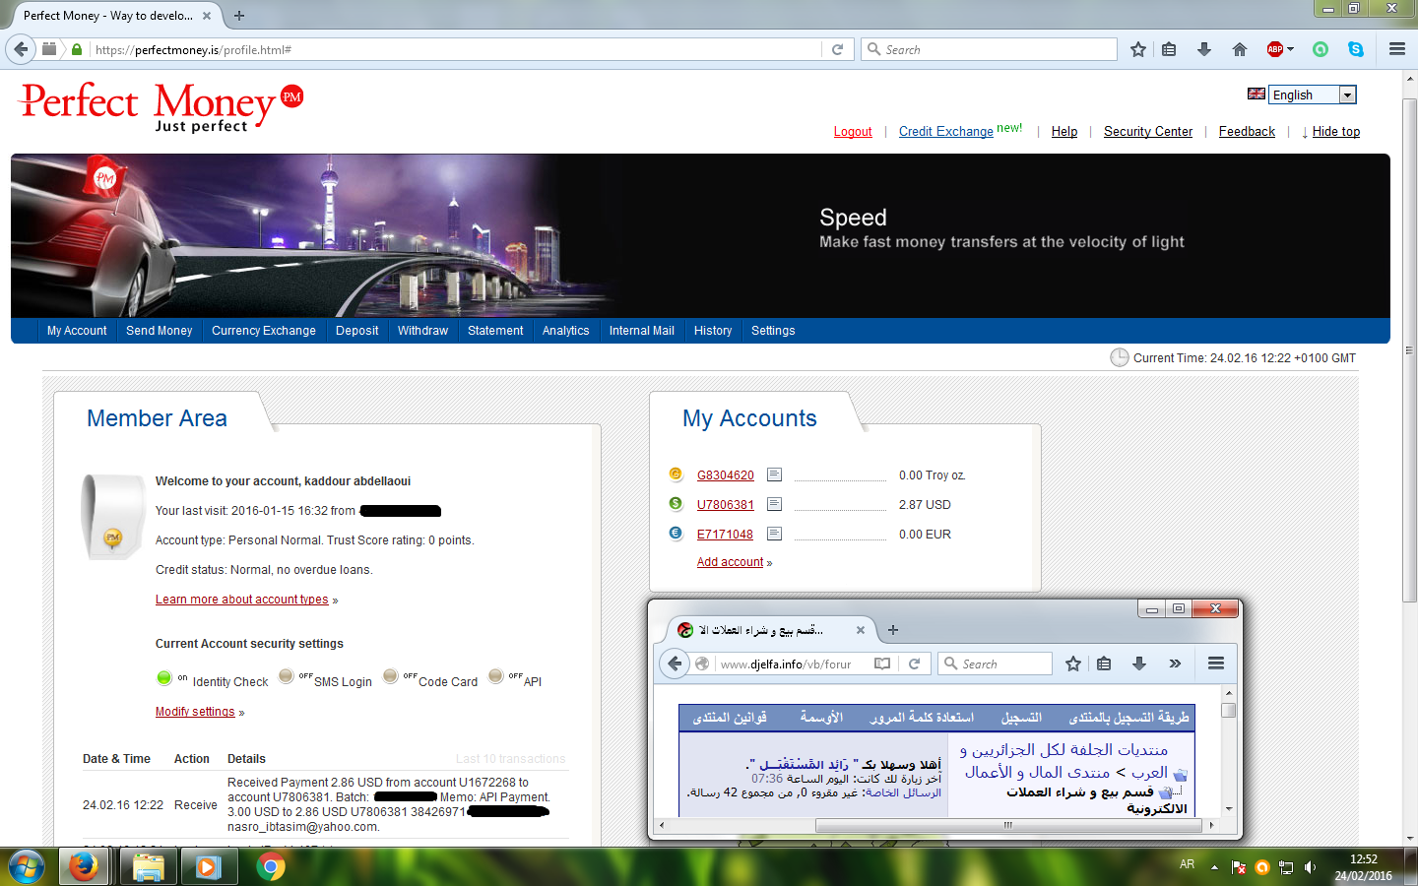Click the Logout link

tap(853, 132)
